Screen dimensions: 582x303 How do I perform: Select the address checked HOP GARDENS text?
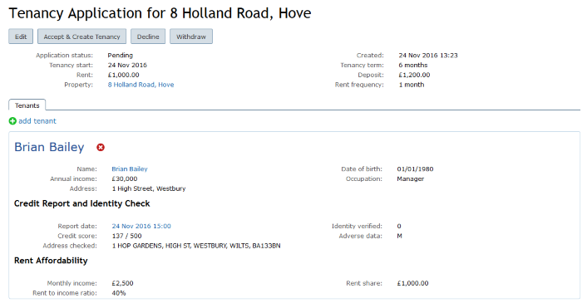[x=196, y=246]
